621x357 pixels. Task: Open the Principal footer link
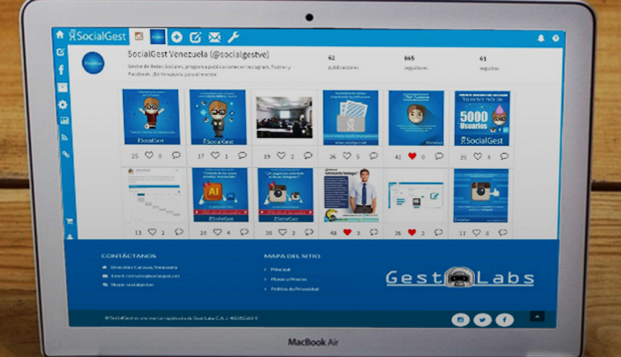point(280,270)
